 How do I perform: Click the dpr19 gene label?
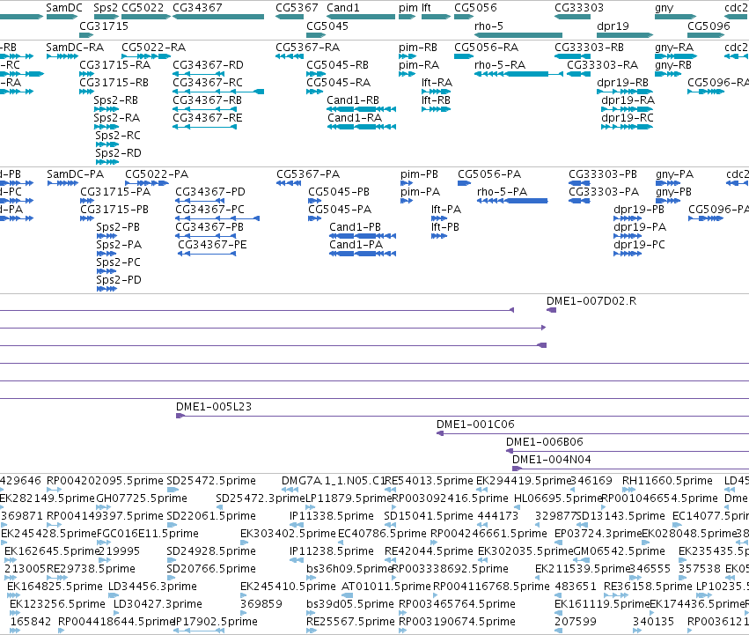(x=613, y=26)
